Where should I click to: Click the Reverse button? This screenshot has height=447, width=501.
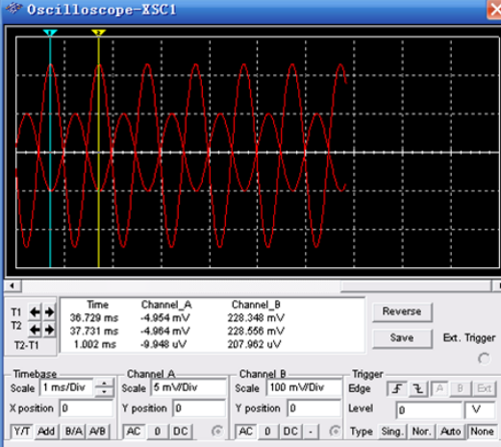pyautogui.click(x=402, y=311)
